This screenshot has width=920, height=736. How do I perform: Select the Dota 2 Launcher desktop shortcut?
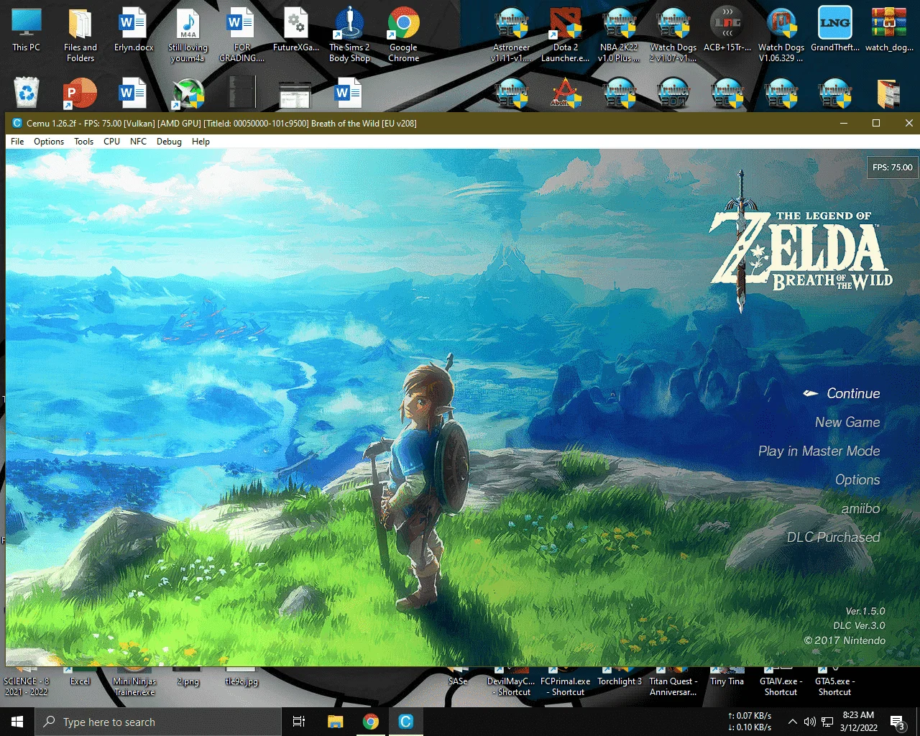566,34
